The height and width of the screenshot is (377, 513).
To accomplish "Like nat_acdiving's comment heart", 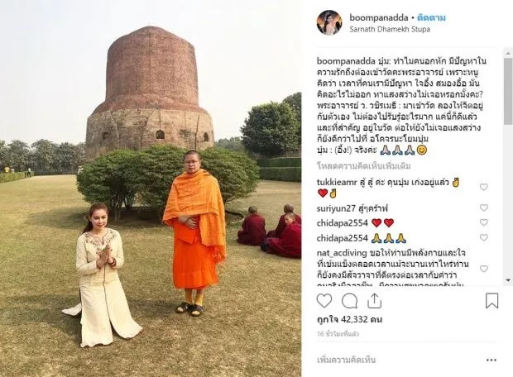I will pyautogui.click(x=484, y=269).
